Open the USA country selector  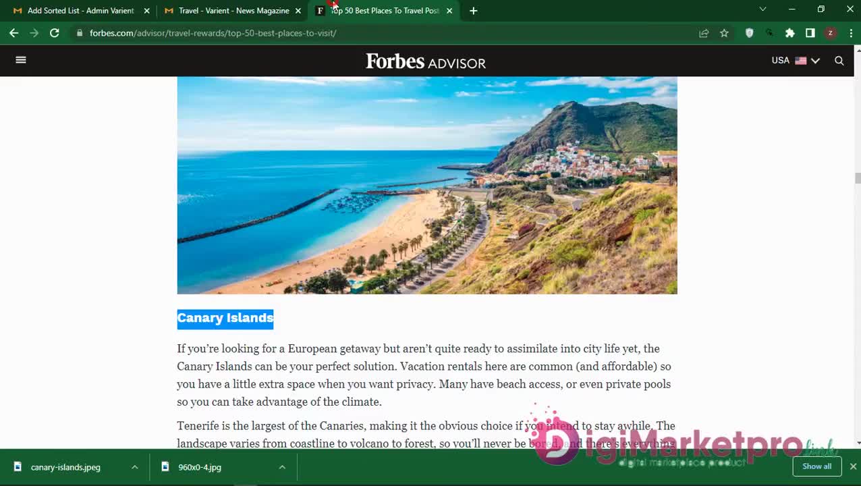[796, 60]
